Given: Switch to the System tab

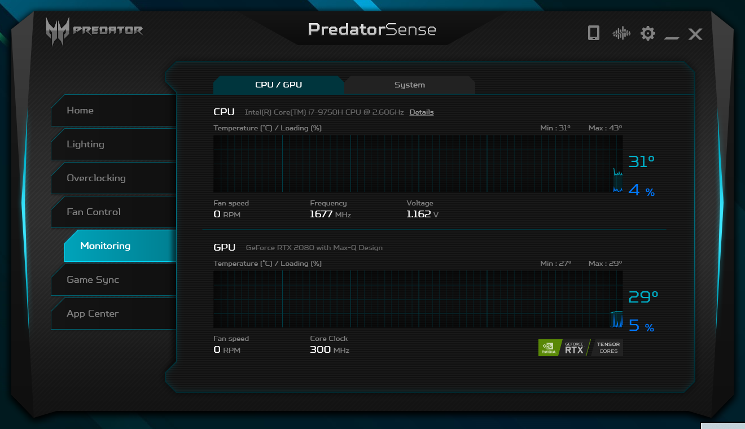Looking at the screenshot, I should [410, 85].
